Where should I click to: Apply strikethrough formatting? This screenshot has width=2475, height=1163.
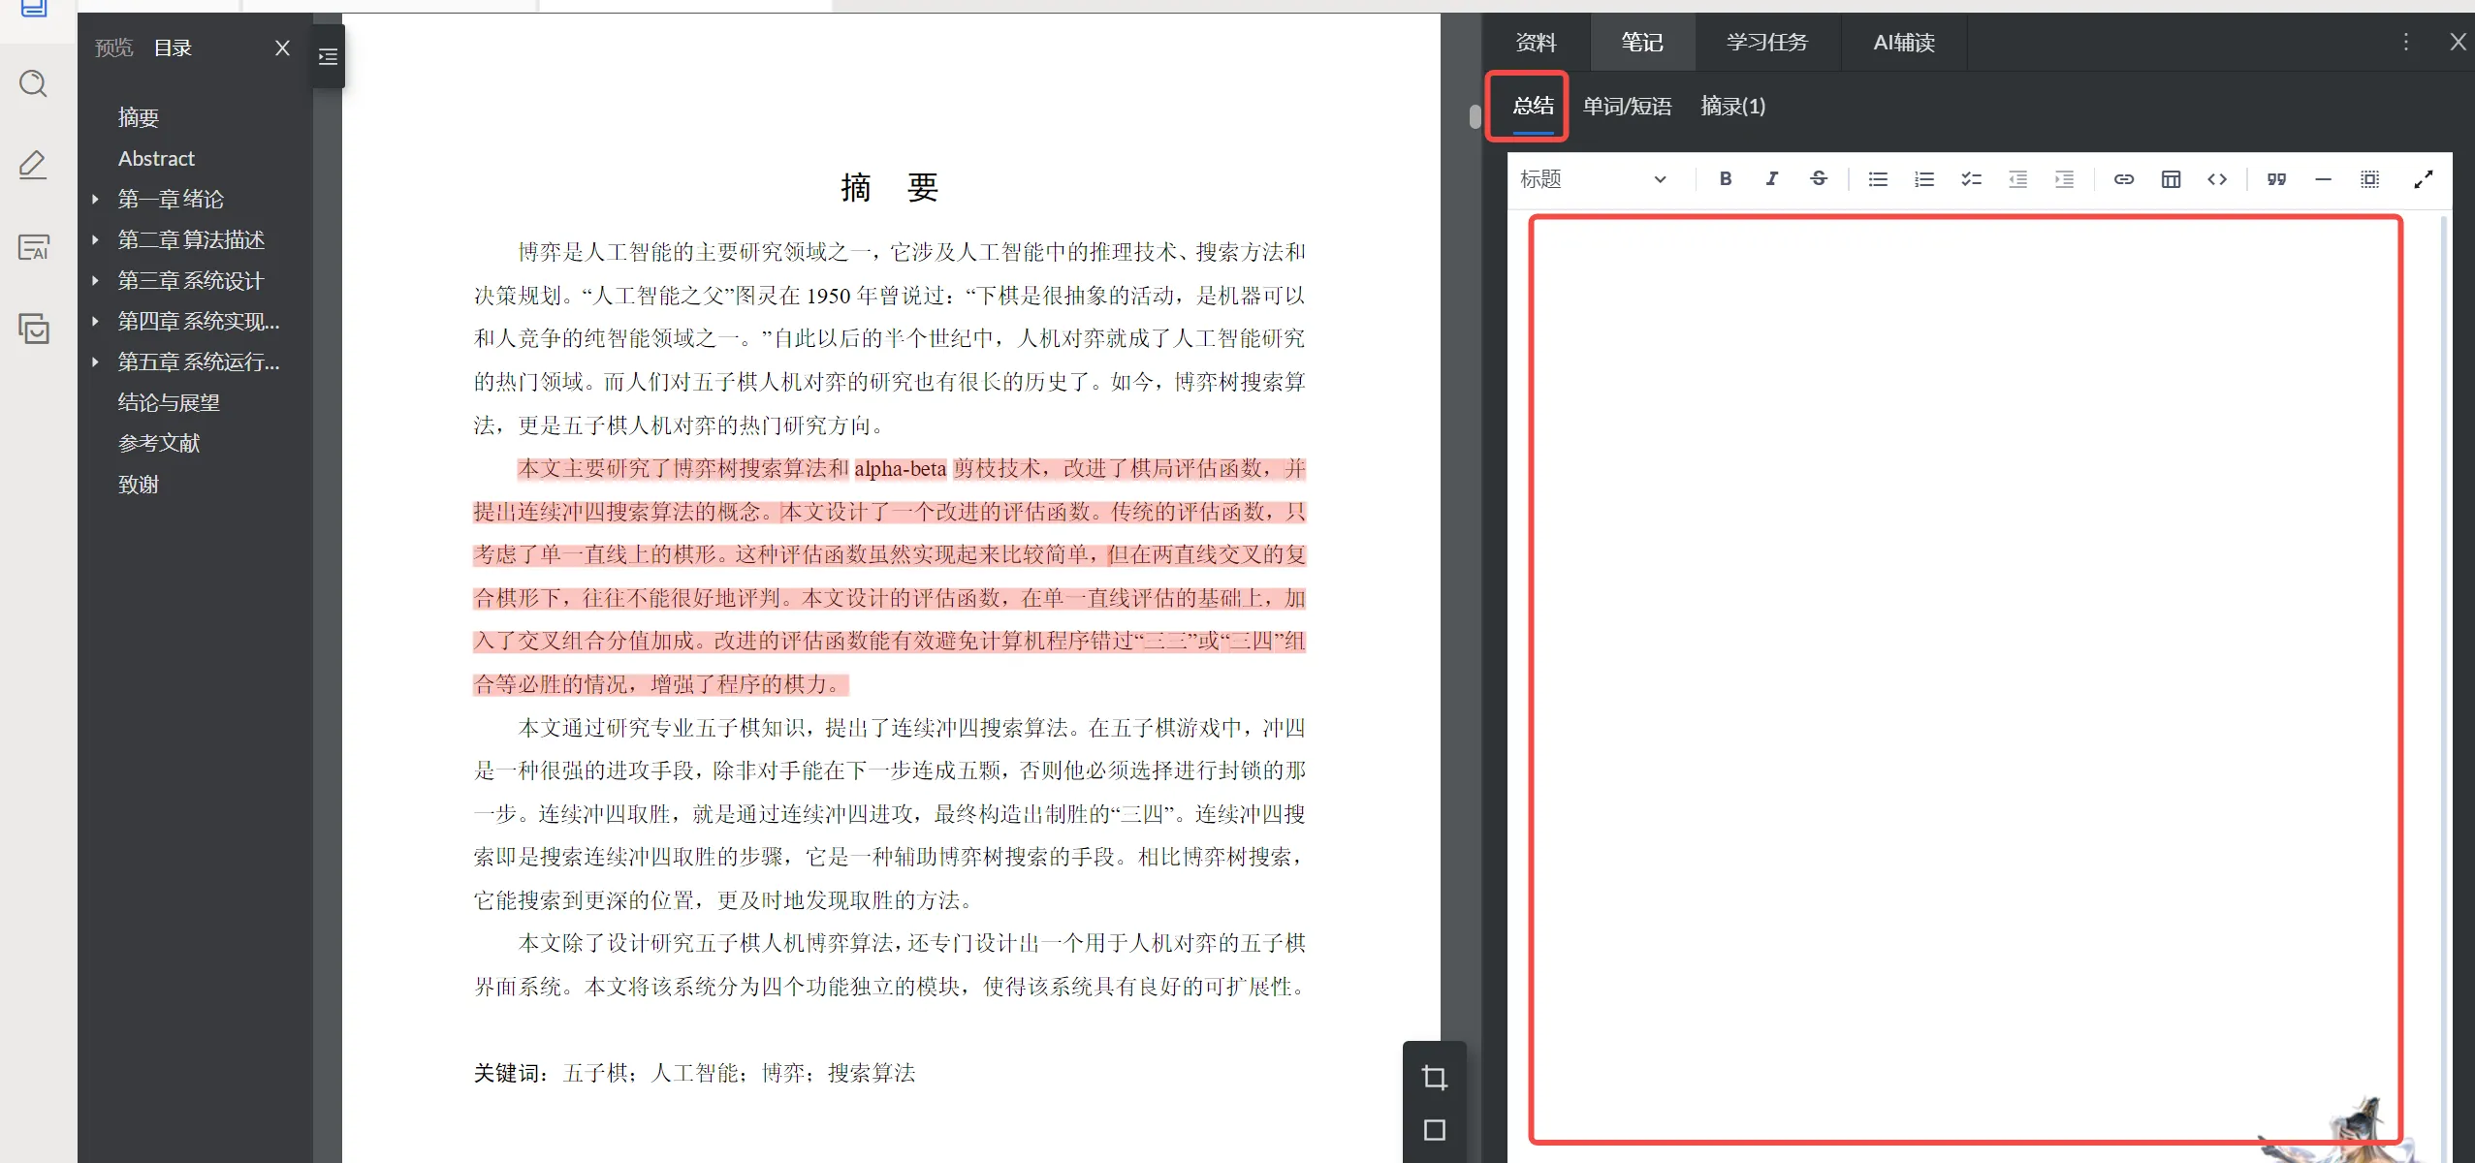coord(1819,179)
